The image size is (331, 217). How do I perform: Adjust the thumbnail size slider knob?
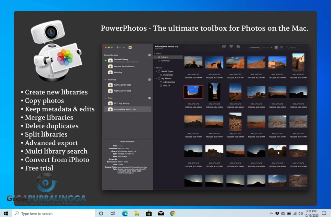point(261,47)
